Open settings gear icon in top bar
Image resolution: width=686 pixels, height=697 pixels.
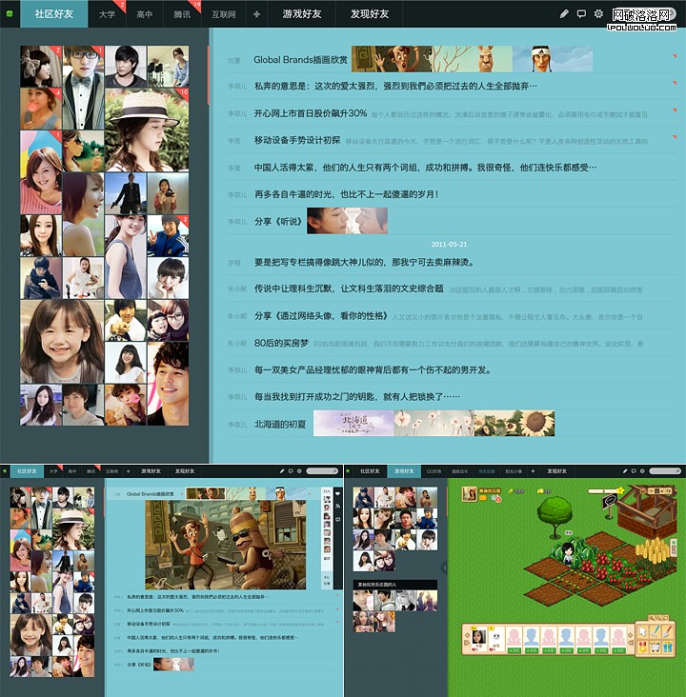(598, 14)
